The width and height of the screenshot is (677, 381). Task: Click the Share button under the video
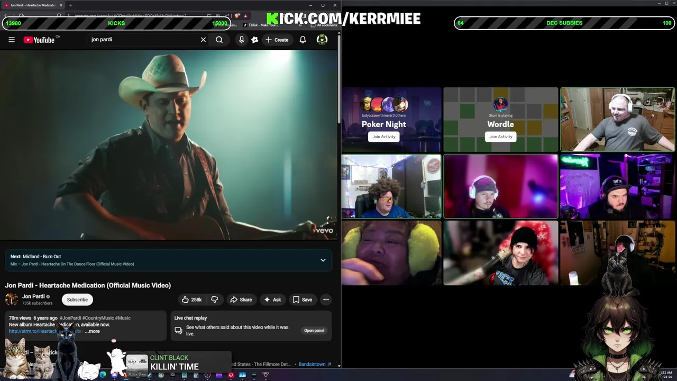(241, 300)
